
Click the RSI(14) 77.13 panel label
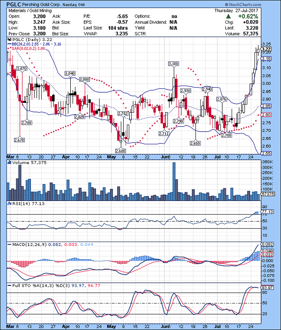(x=28, y=204)
